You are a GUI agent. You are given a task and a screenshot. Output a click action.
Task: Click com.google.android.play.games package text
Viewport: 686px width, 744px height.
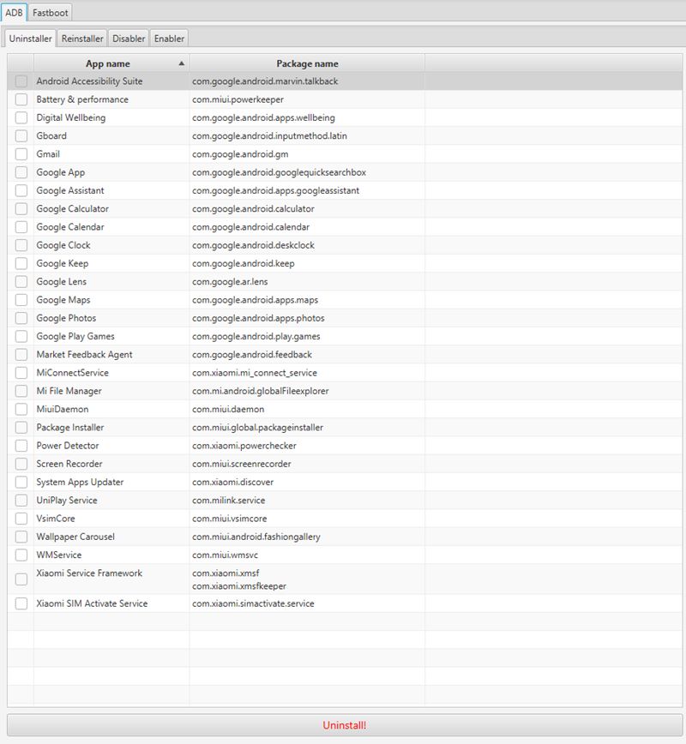tap(256, 336)
